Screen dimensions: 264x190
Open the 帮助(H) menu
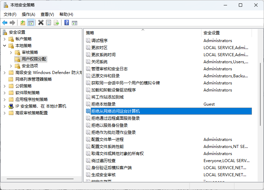67,14
